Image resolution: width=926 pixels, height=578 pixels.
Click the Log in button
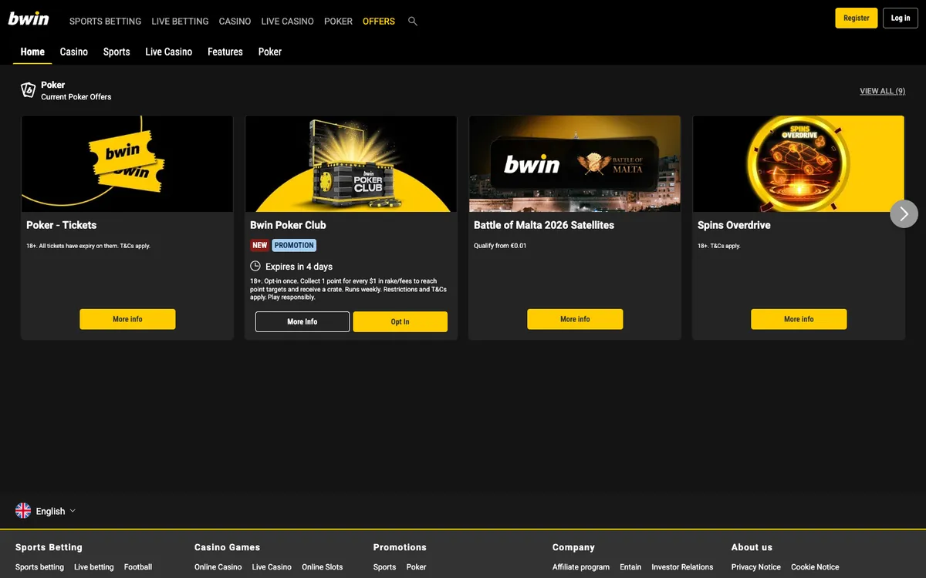coord(901,18)
